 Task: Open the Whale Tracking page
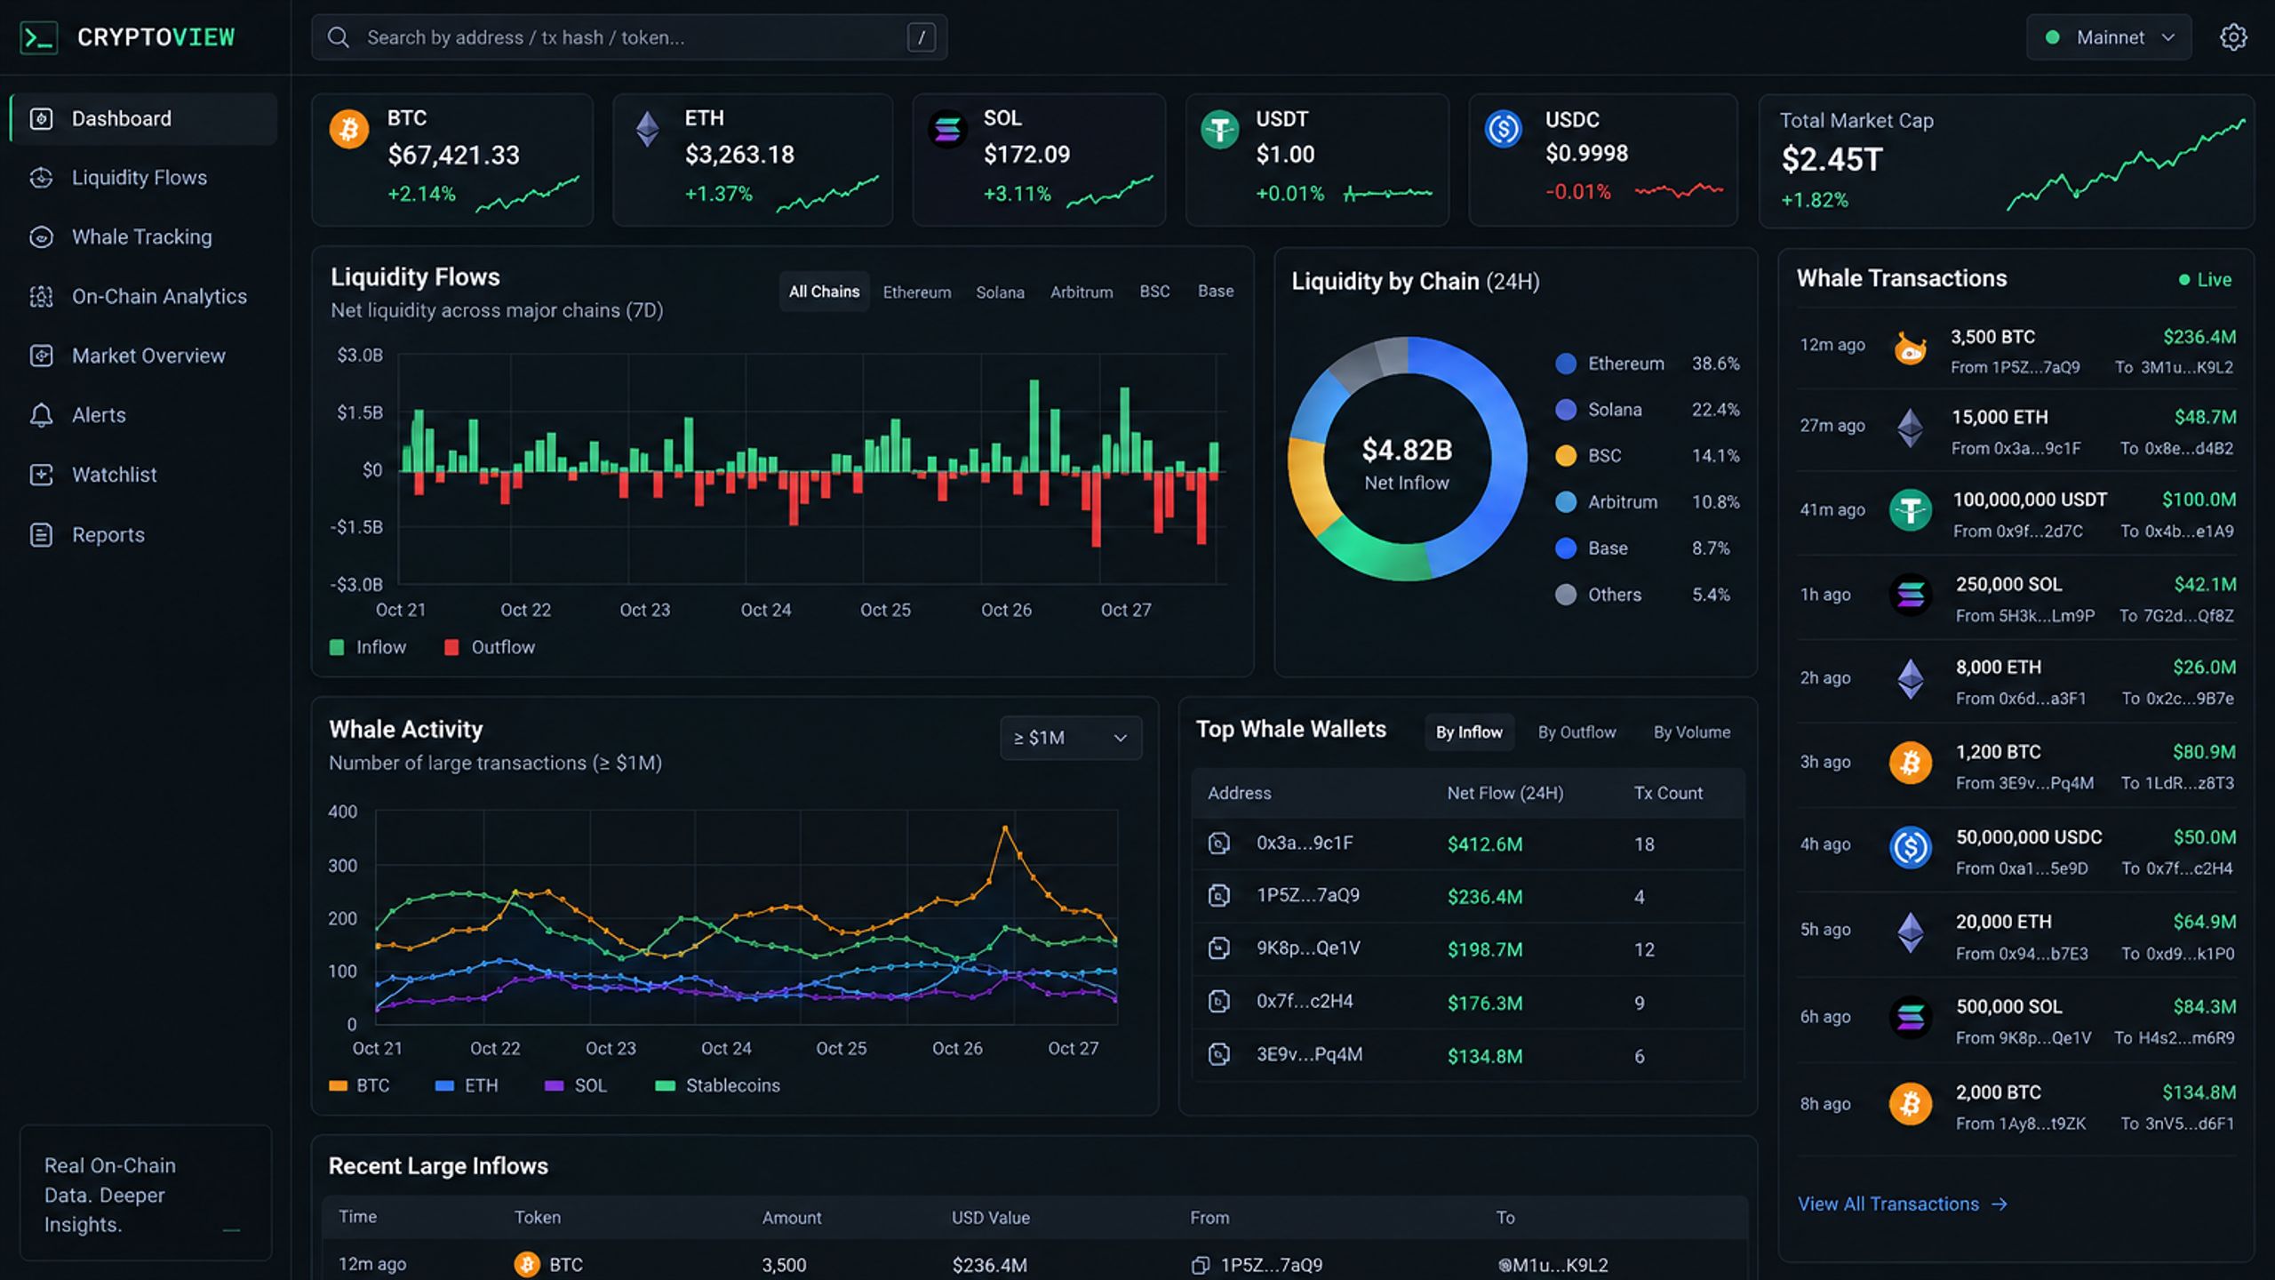click(143, 237)
